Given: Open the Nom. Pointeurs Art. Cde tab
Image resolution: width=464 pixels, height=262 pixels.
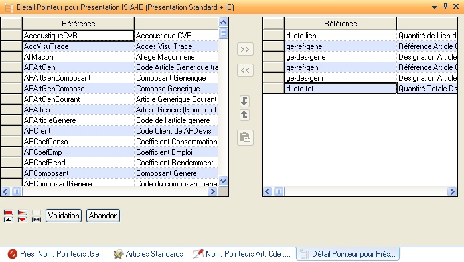Looking at the screenshot, I should [x=242, y=254].
